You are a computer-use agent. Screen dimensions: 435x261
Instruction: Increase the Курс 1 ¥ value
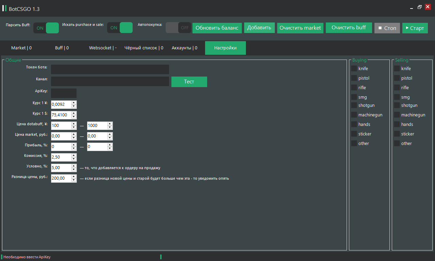(x=74, y=102)
